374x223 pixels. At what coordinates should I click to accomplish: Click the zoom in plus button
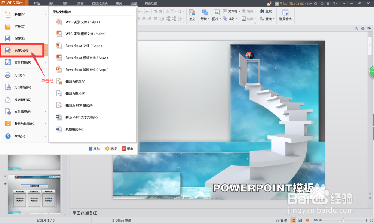click(x=367, y=220)
